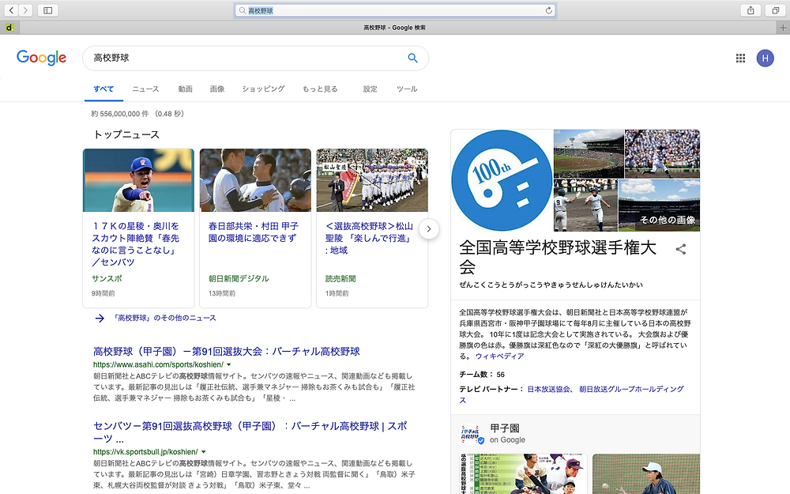The image size is (790, 494).
Task: Reload the page in address bar
Action: 549,10
